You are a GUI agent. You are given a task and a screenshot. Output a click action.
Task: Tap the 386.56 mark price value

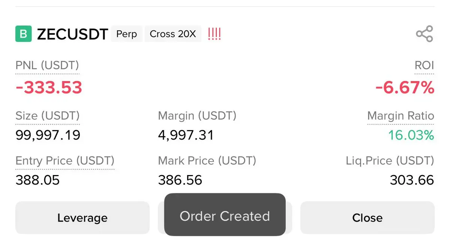coord(180,180)
